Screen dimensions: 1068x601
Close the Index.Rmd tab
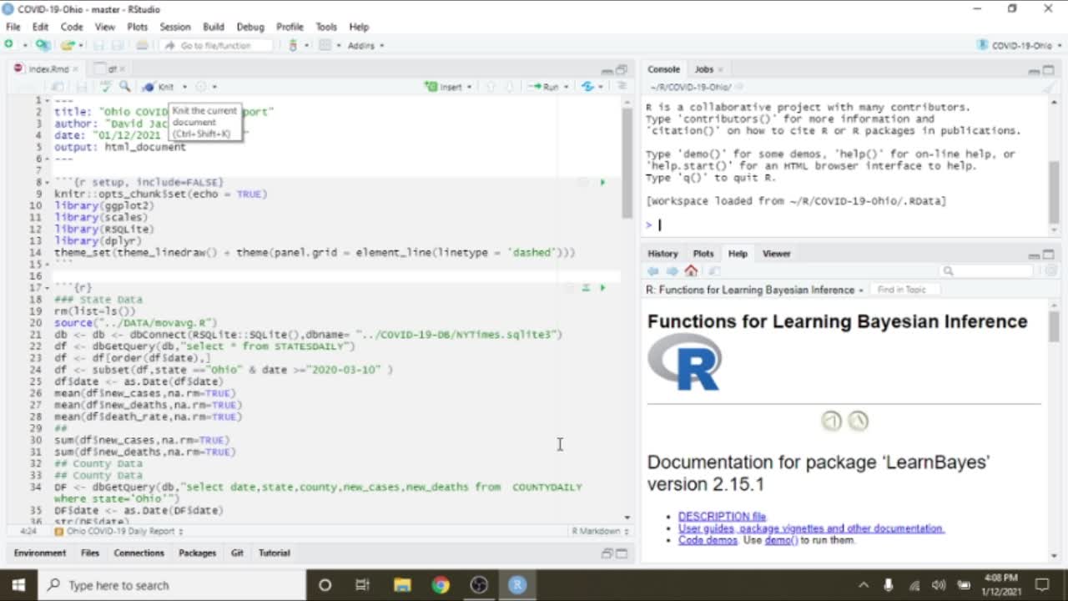[75, 69]
